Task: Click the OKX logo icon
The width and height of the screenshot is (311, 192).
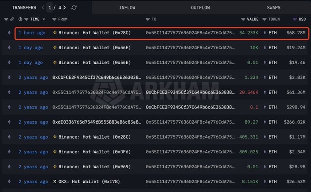Action: [55, 182]
